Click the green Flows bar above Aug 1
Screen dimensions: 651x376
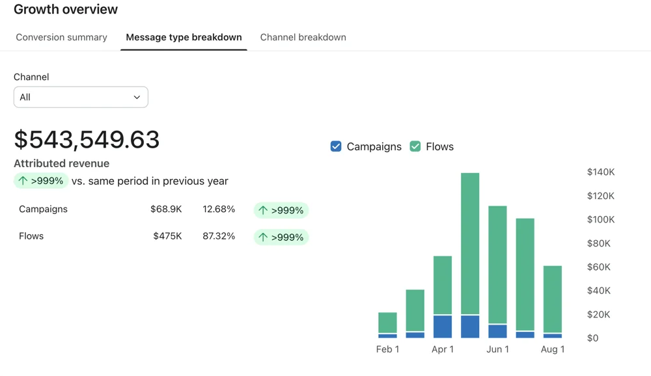(x=553, y=299)
